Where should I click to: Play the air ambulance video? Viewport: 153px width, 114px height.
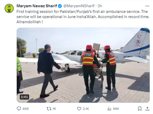click(x=83, y=65)
